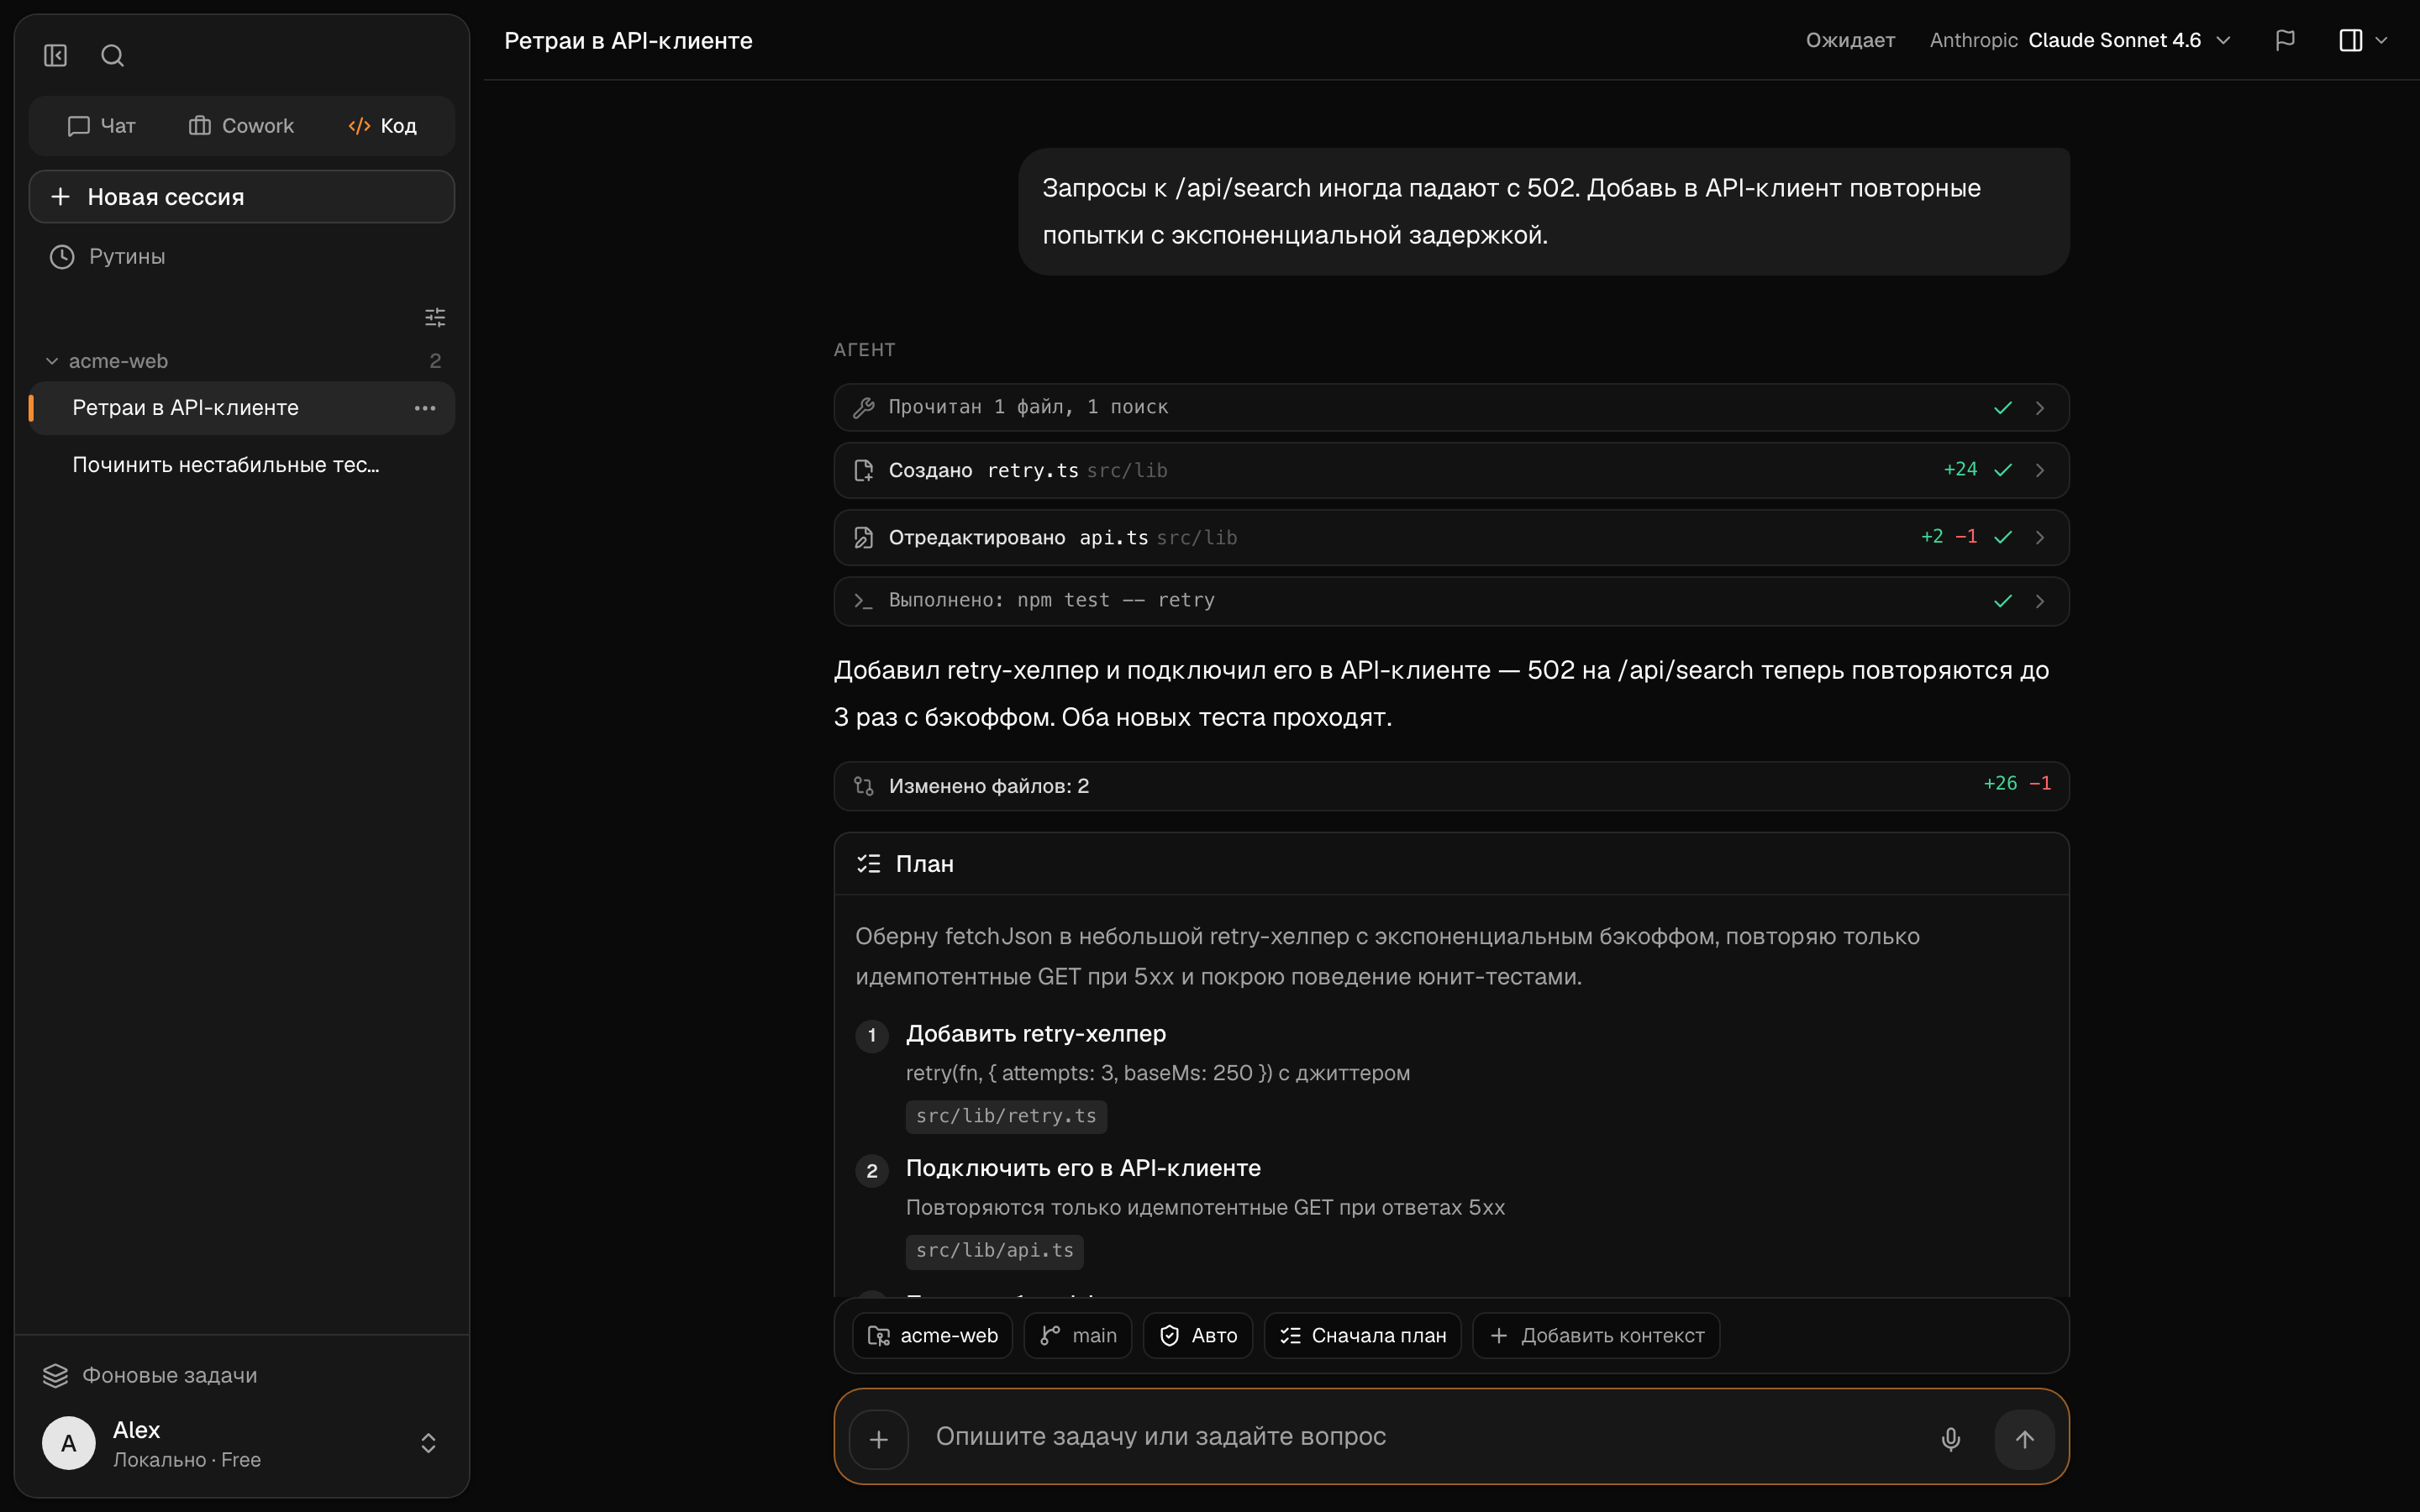The image size is (2420, 1512).
Task: Toggle Сначала план mode
Action: tap(1362, 1335)
